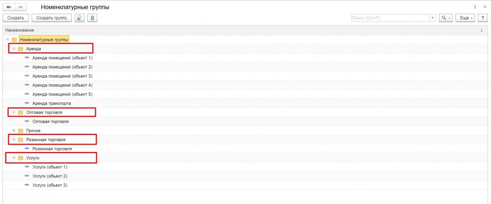Click the create-by-copy icon with green plus
491x204 pixels.
79,18
